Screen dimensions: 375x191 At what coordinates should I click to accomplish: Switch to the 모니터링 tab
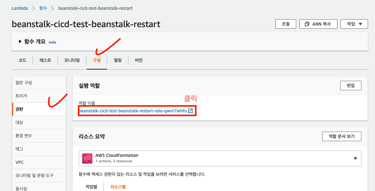point(72,60)
